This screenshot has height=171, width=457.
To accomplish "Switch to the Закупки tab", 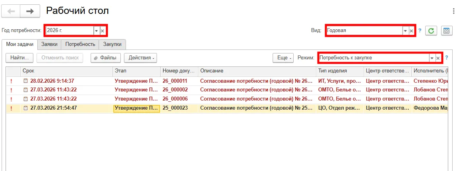I will (x=112, y=44).
